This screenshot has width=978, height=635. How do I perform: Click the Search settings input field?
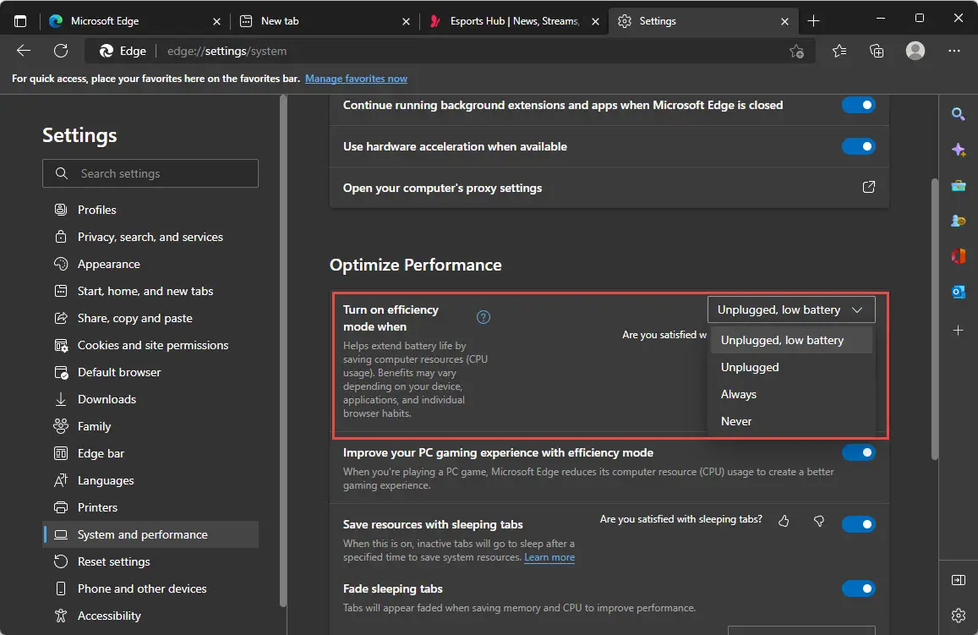(x=150, y=173)
